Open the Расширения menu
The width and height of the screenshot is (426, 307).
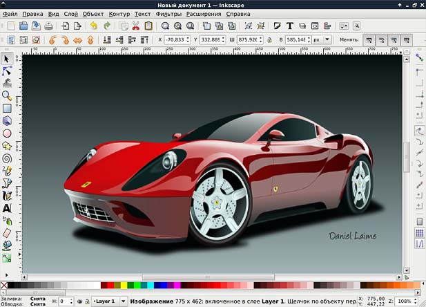[204, 14]
